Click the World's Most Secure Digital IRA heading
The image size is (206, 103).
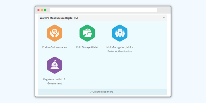[59, 18]
